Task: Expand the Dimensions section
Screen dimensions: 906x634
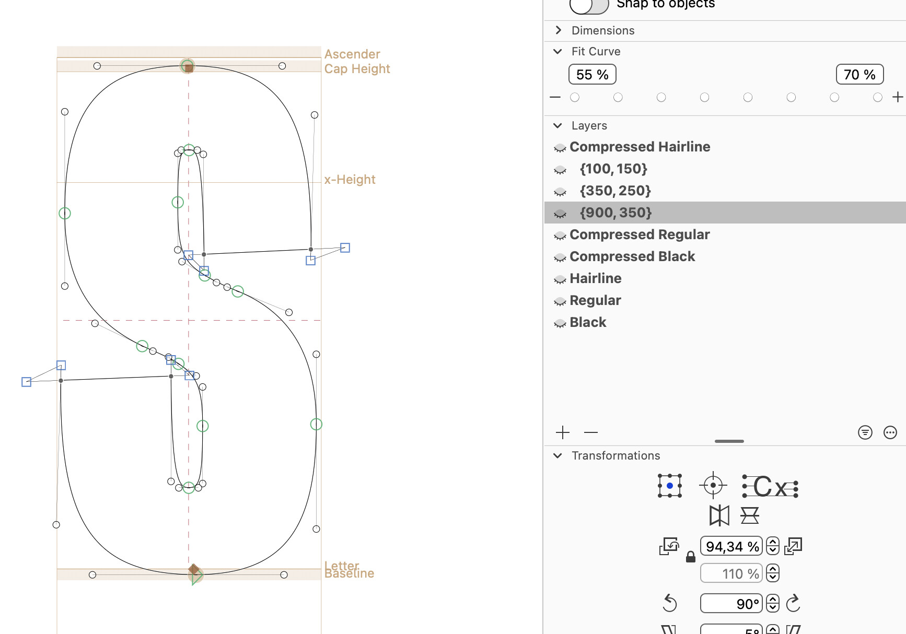Action: [x=559, y=30]
